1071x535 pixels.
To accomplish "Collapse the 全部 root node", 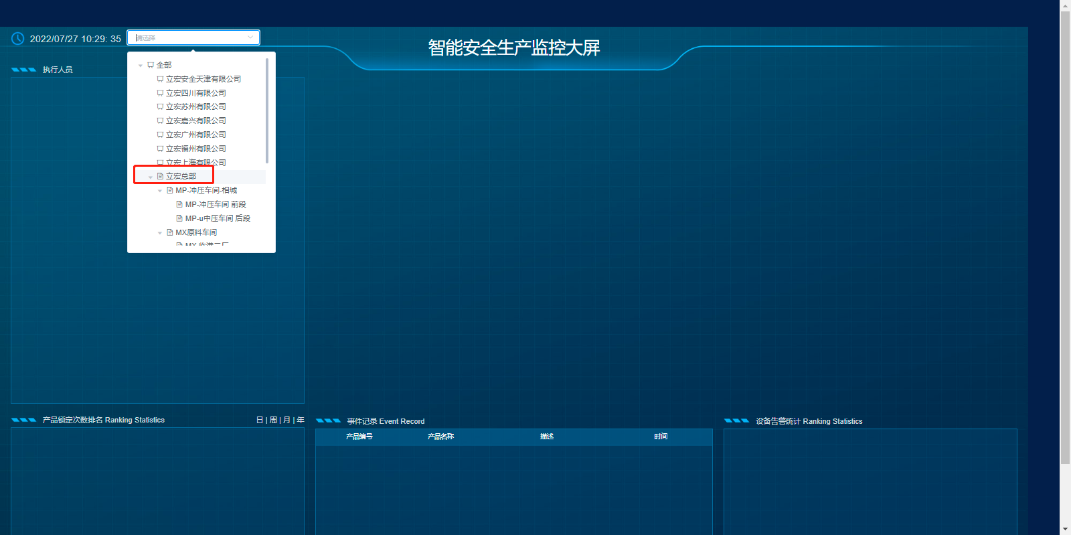I will (141, 66).
